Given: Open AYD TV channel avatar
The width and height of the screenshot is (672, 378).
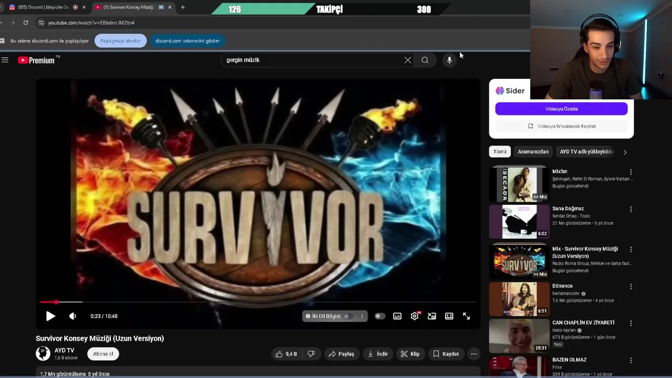Looking at the screenshot, I should coord(43,353).
